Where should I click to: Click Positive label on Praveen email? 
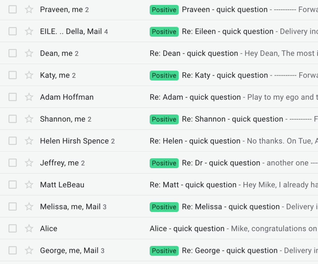coord(164,10)
